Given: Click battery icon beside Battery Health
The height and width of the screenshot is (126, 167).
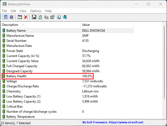Looking at the screenshot, I should point(4,76).
